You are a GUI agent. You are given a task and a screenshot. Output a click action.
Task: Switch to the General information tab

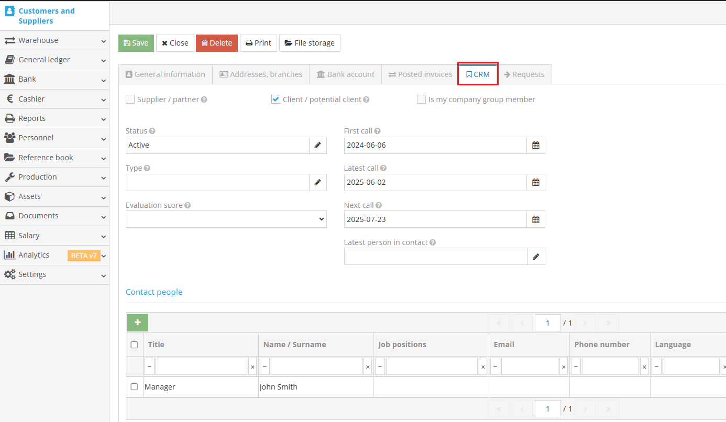pos(166,74)
